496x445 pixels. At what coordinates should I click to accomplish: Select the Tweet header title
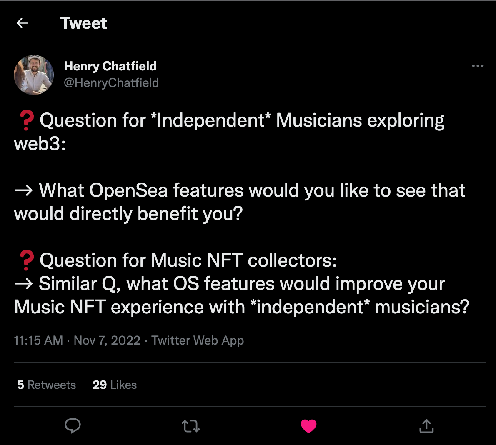(83, 23)
